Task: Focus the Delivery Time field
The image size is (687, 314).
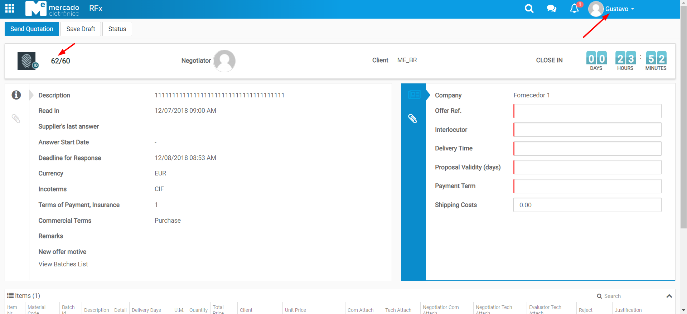Action: click(587, 149)
